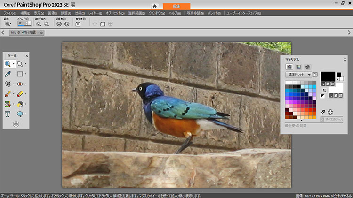Switch to the 編集 tab
Viewport: 353px width, 198px height.
176,6
